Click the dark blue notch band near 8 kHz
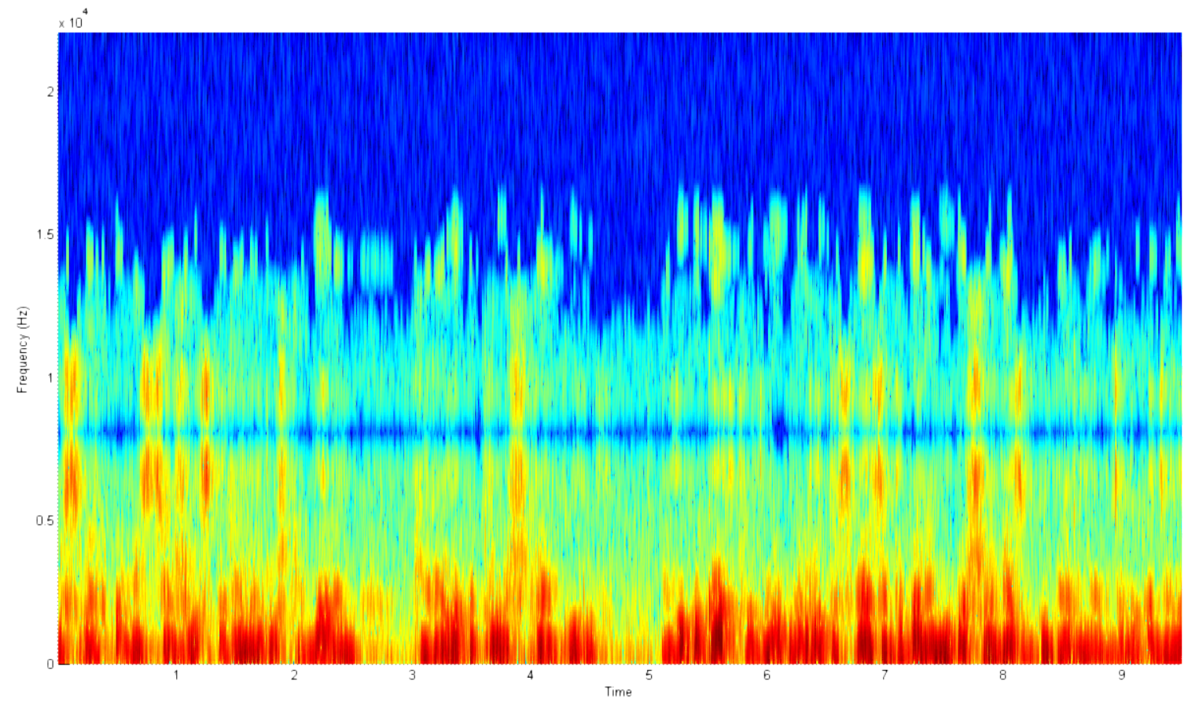The width and height of the screenshot is (1199, 710). pos(620,432)
